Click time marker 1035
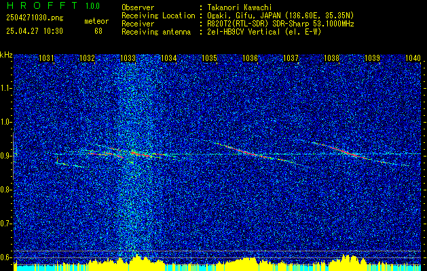The image size is (427, 271). click(209, 58)
